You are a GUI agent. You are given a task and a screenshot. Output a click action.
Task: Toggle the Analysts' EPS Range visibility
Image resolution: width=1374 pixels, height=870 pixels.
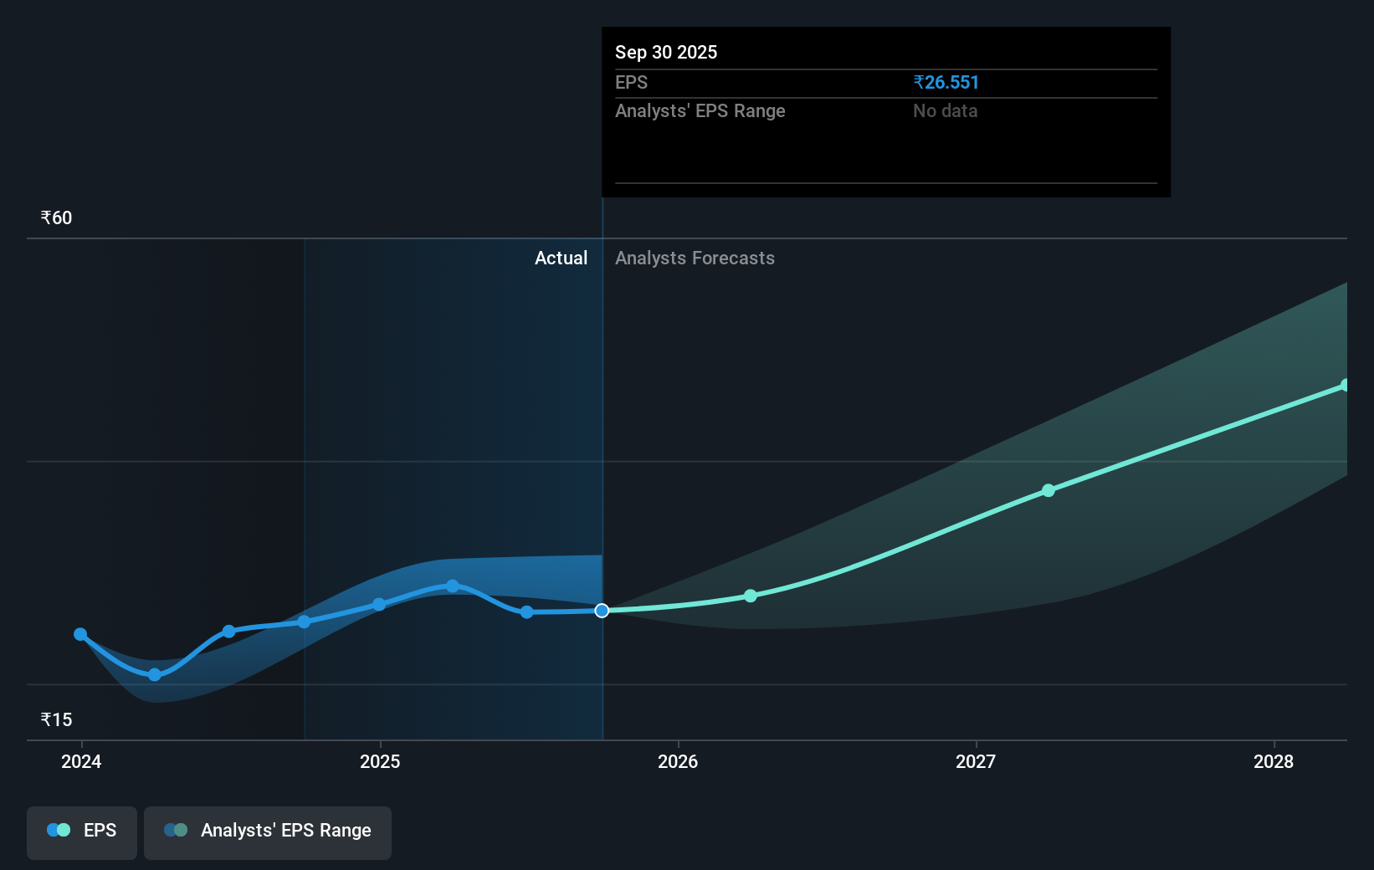(x=268, y=832)
